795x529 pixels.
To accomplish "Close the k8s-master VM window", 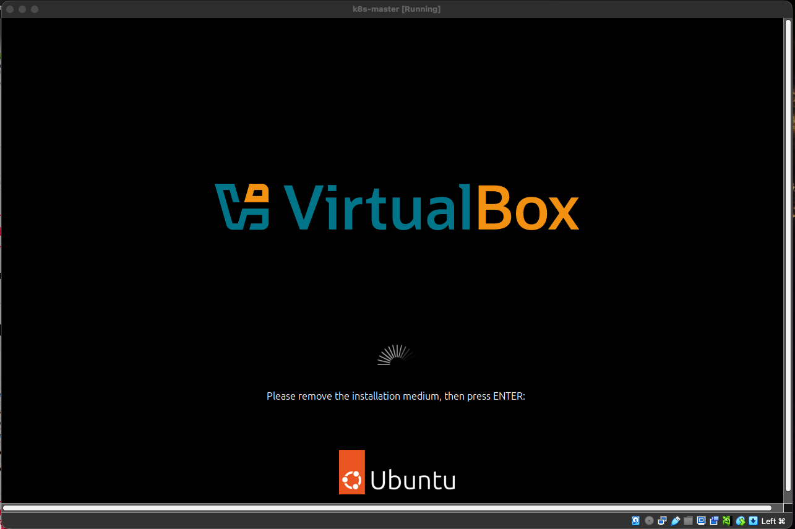I will click(x=10, y=9).
